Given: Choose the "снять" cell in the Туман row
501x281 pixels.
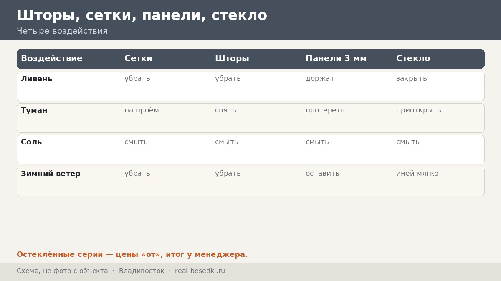Looking at the screenshot, I should (225, 110).
